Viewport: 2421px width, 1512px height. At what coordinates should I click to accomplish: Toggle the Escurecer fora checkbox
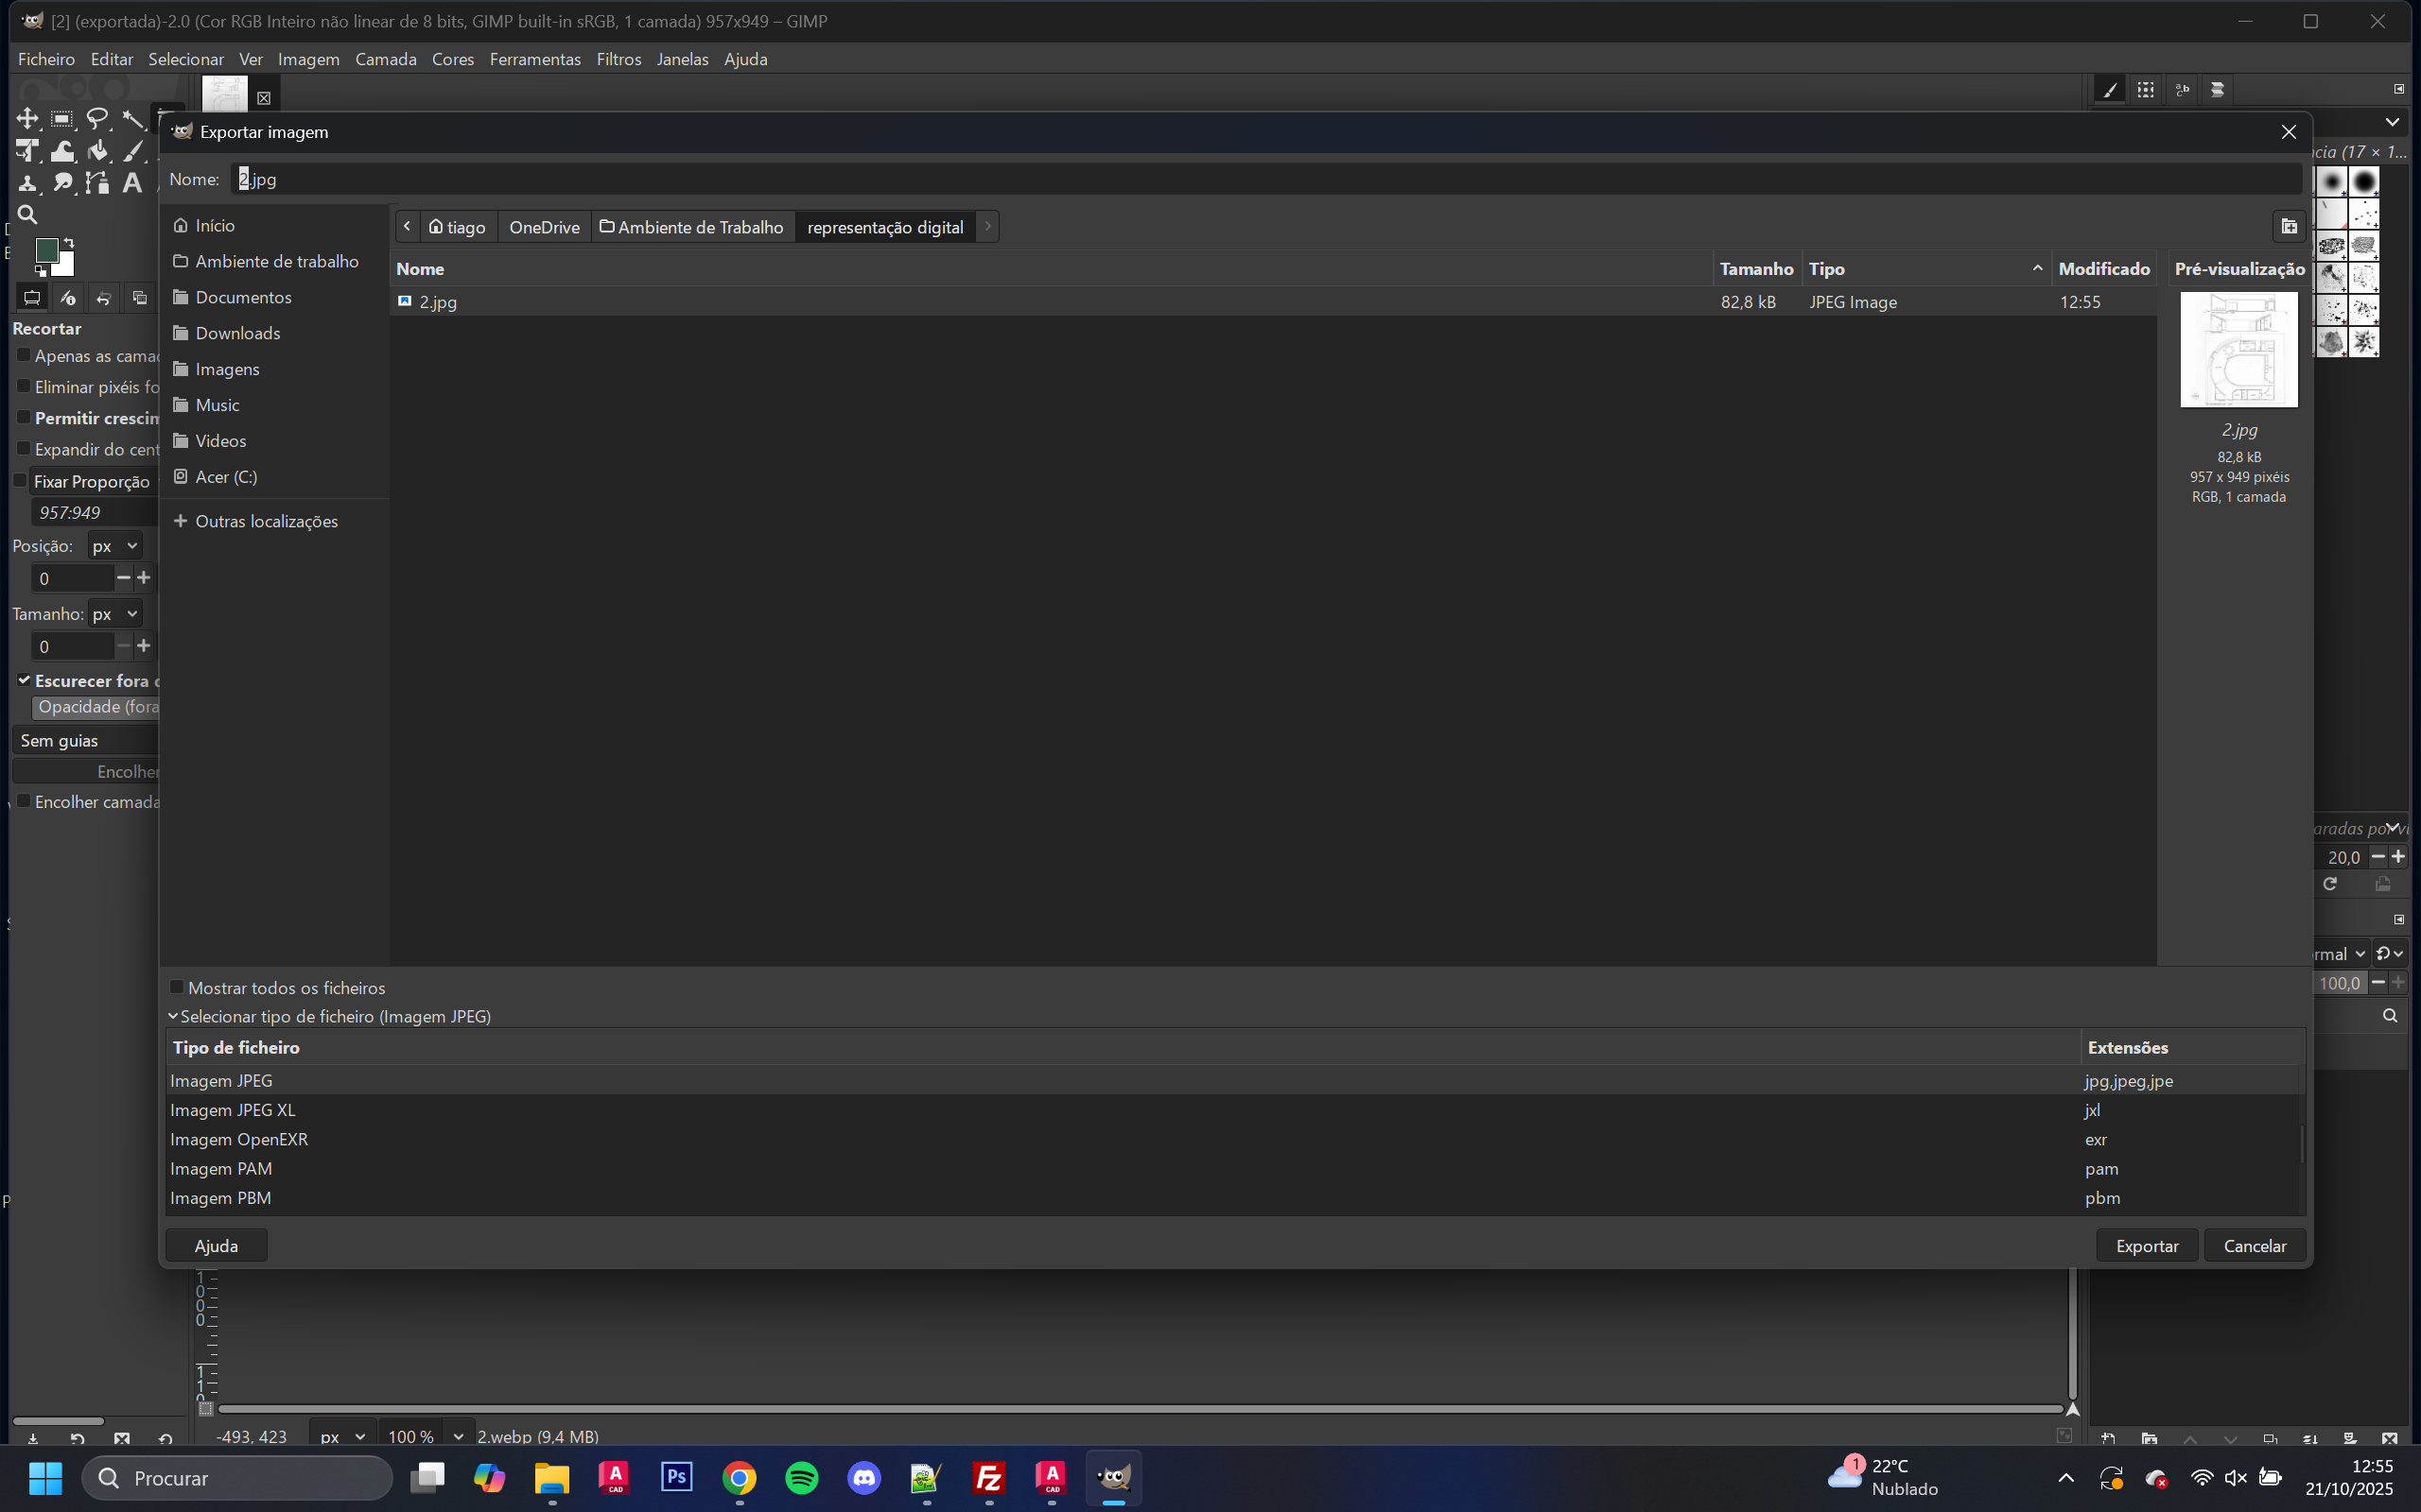(x=24, y=680)
